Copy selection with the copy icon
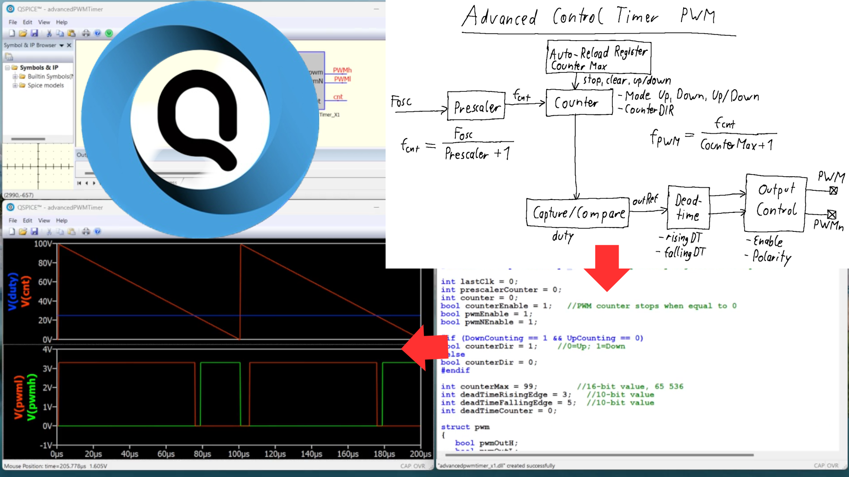Screen dimensions: 849x477 pyautogui.click(x=60, y=33)
